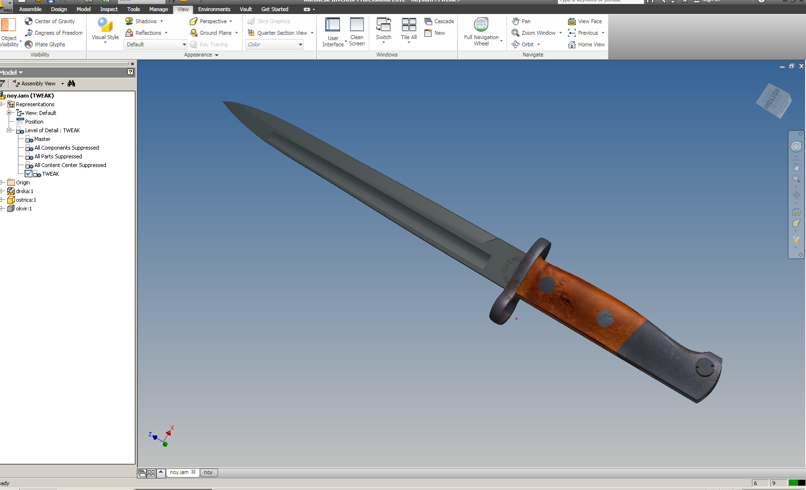Select the Pan tool
Image resolution: width=806 pixels, height=490 pixels.
[521, 21]
